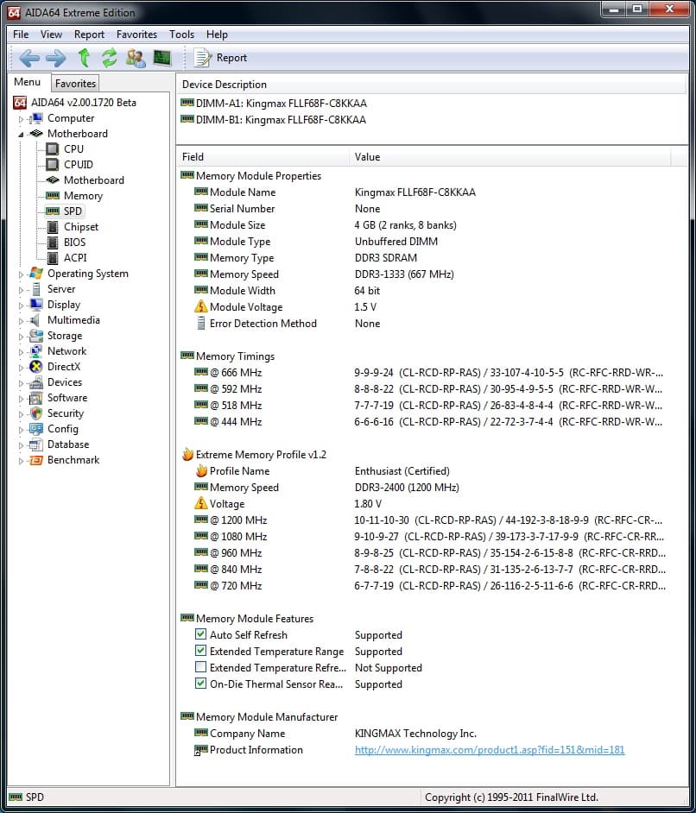This screenshot has height=813, width=696.
Task: Open the View menu
Action: pos(51,35)
